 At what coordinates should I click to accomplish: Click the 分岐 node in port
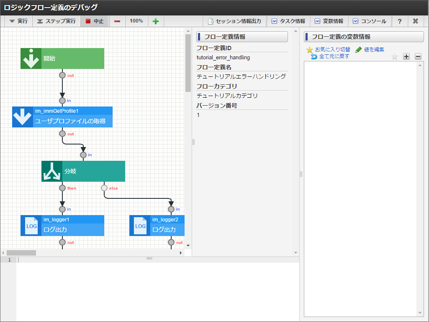(x=83, y=155)
